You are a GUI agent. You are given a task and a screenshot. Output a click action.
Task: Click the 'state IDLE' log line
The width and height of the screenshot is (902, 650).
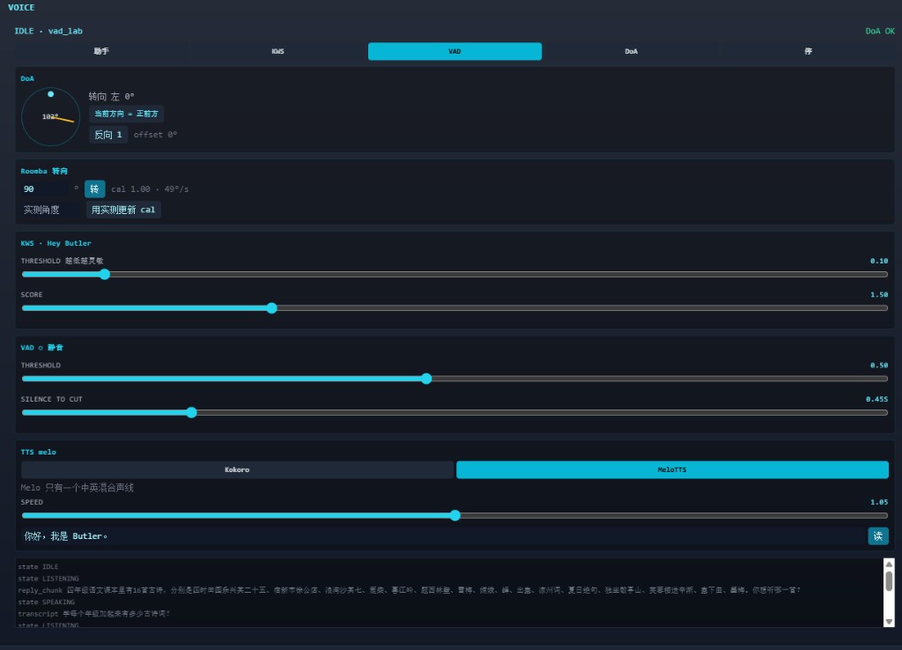tap(38, 567)
